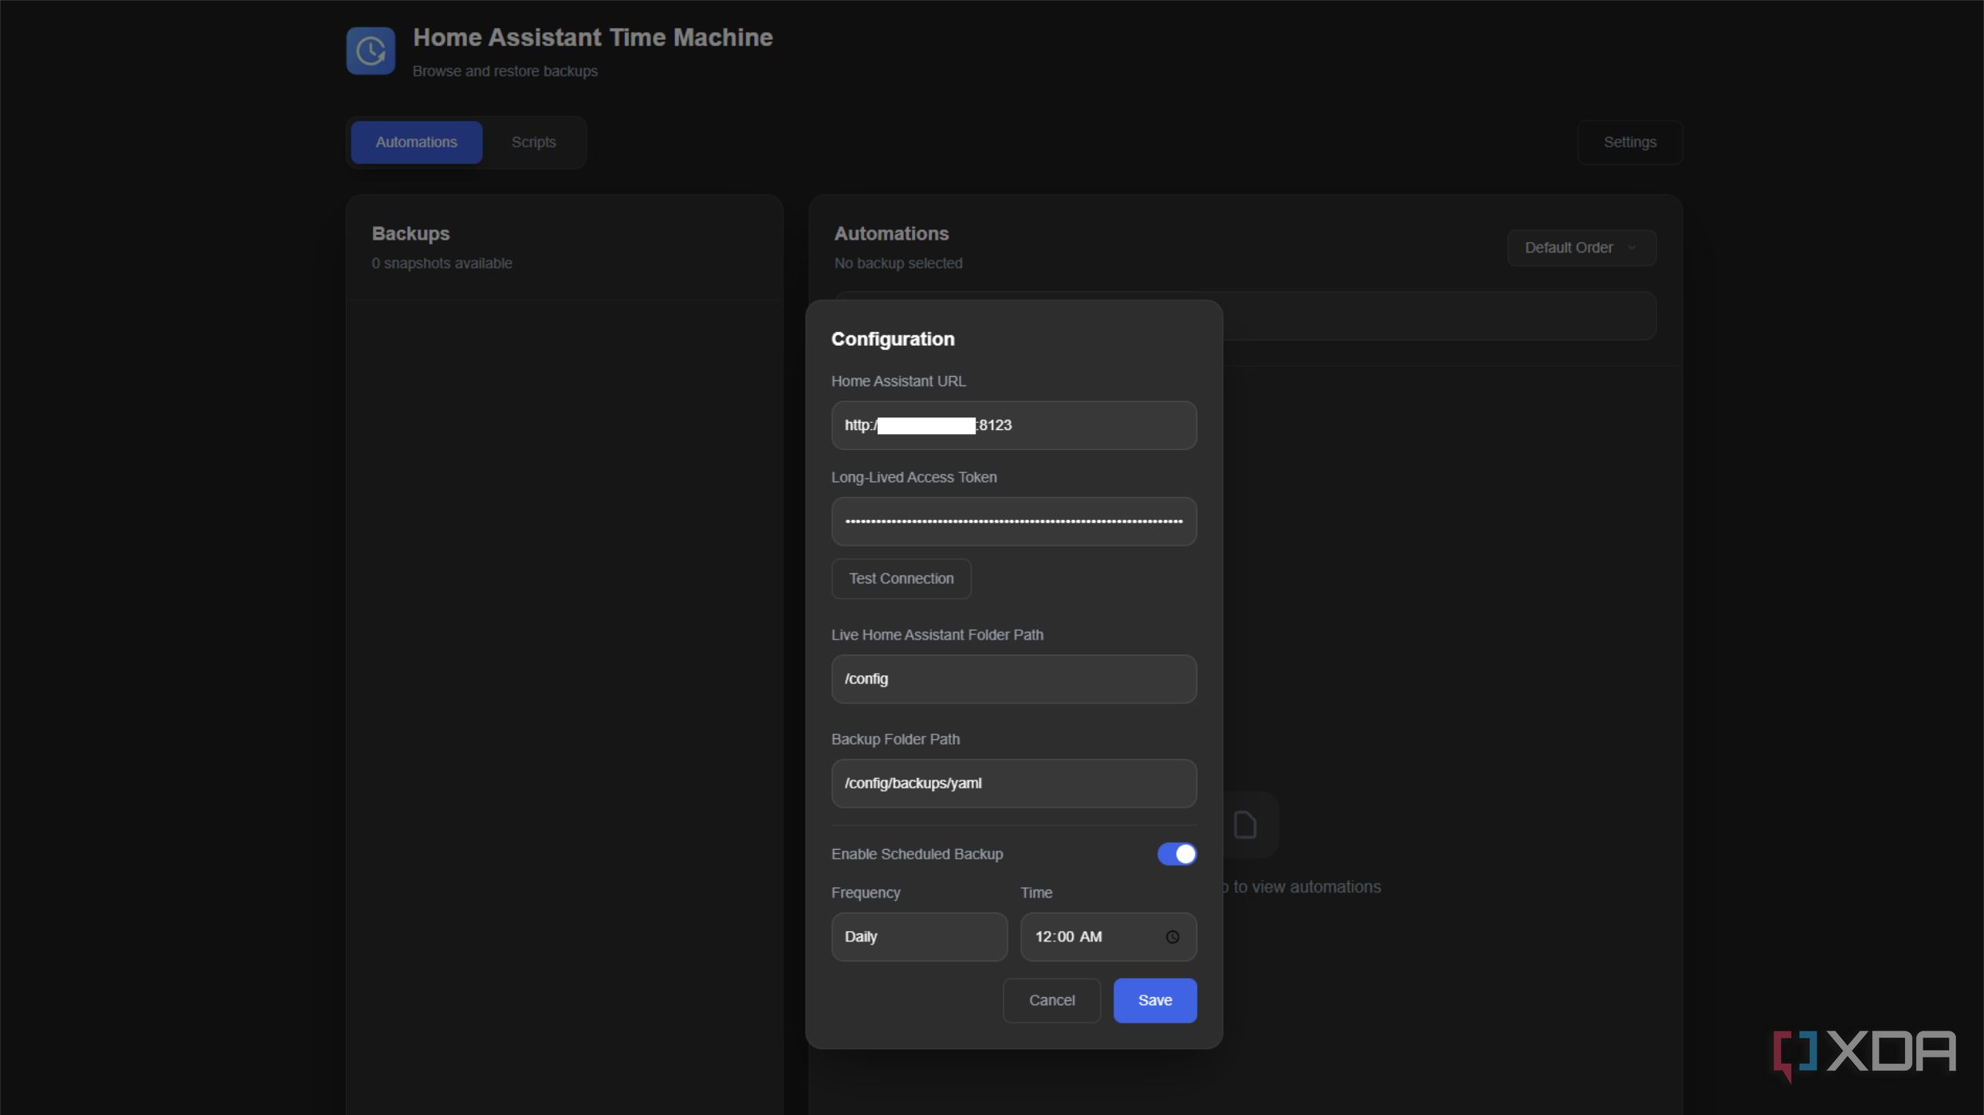Screen dimensions: 1984x1115
Task: Click the Live Home Assistant Folder Path field
Action: coord(1014,679)
